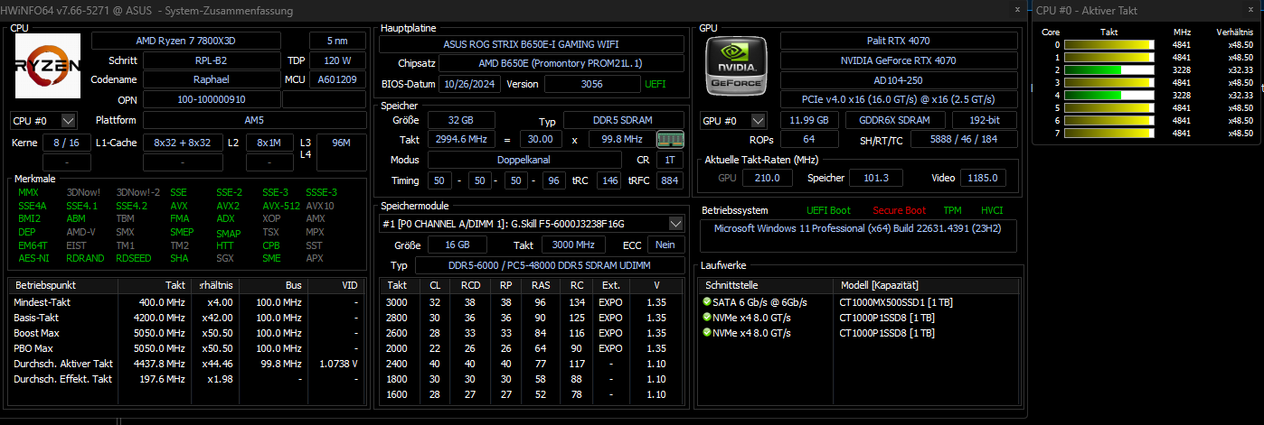Open the green memory module icon
Screen dimensions: 1264x425
click(x=670, y=139)
